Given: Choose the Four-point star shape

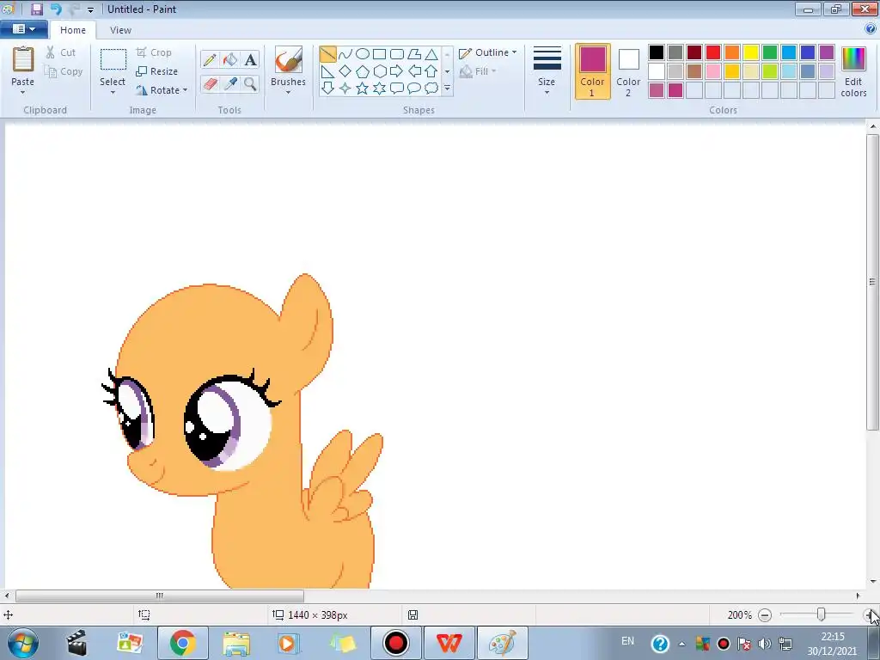Looking at the screenshot, I should pyautogui.click(x=345, y=89).
